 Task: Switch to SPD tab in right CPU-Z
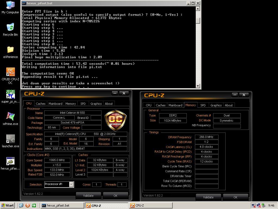[x=203, y=105]
